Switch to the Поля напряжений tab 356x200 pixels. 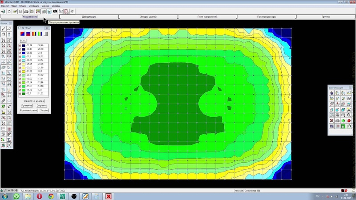click(x=207, y=17)
